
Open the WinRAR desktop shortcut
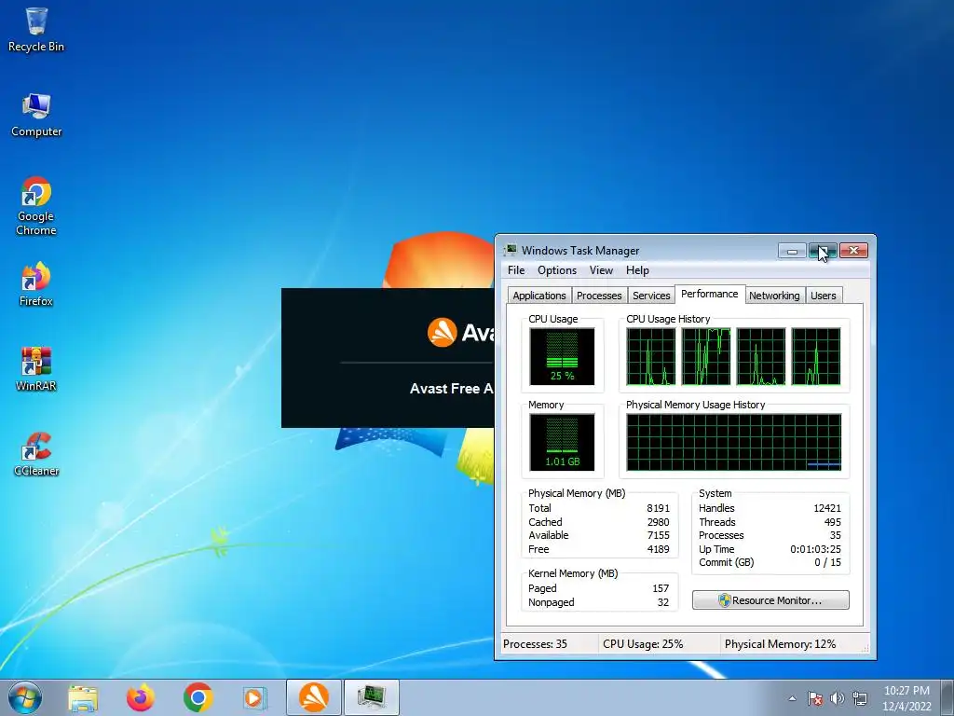(x=36, y=369)
